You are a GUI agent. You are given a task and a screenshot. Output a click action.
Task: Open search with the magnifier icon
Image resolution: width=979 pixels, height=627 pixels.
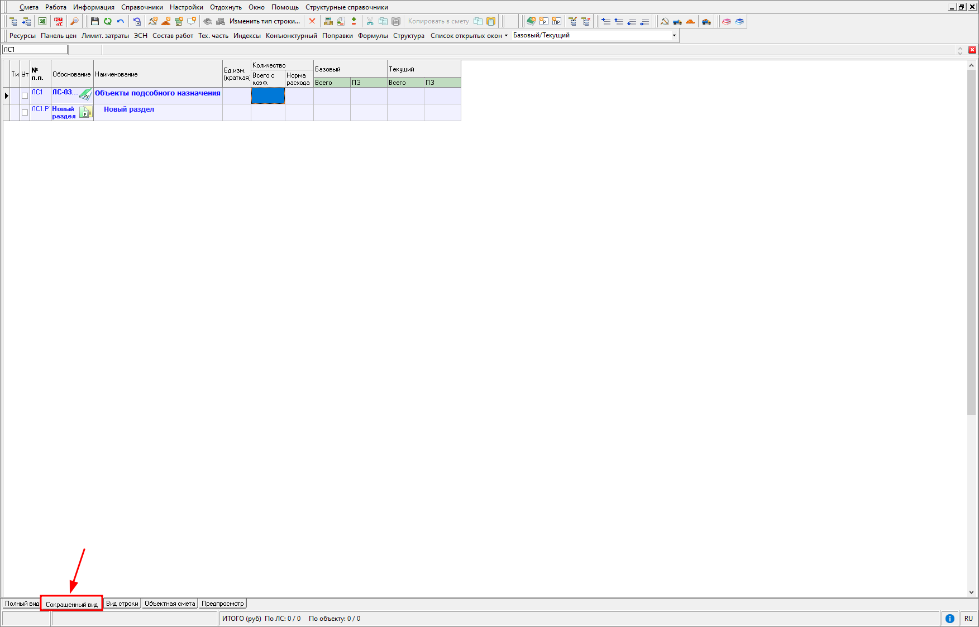[x=74, y=21]
